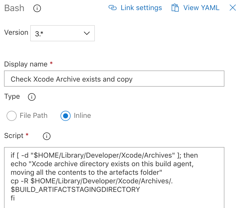Focus the Display name text field
The height and width of the screenshot is (208, 236).
coord(114,79)
